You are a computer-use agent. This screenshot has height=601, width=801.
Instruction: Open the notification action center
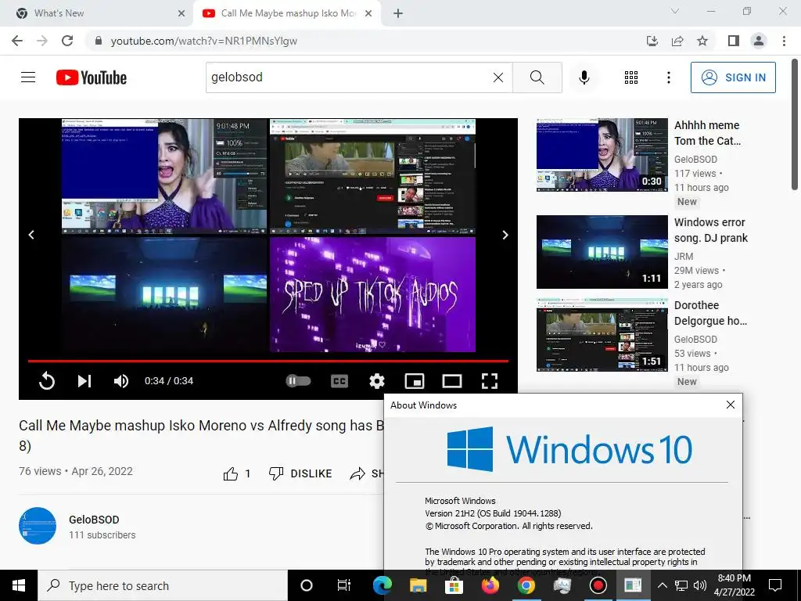[x=775, y=585]
